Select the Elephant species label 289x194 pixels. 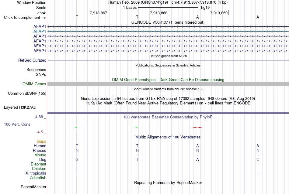(38, 164)
